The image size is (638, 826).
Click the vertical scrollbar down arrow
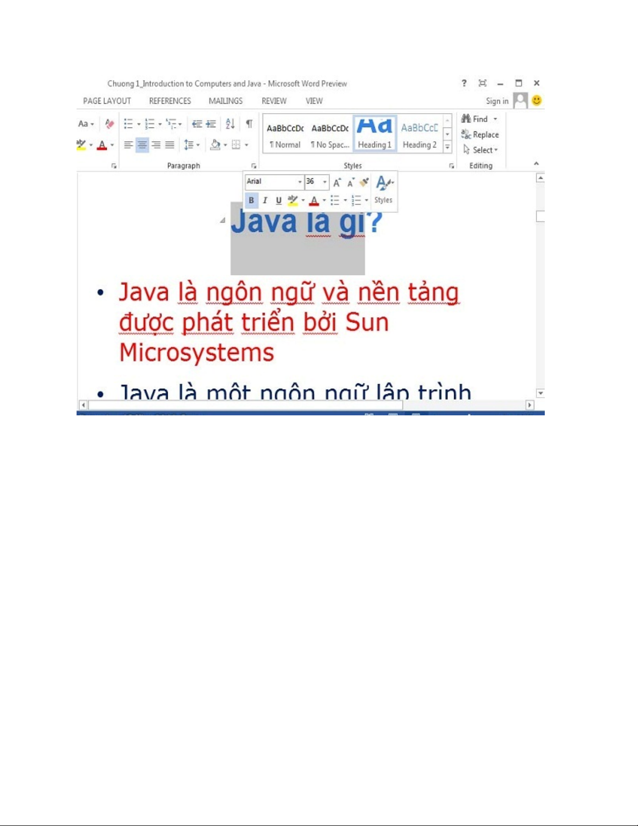[541, 393]
